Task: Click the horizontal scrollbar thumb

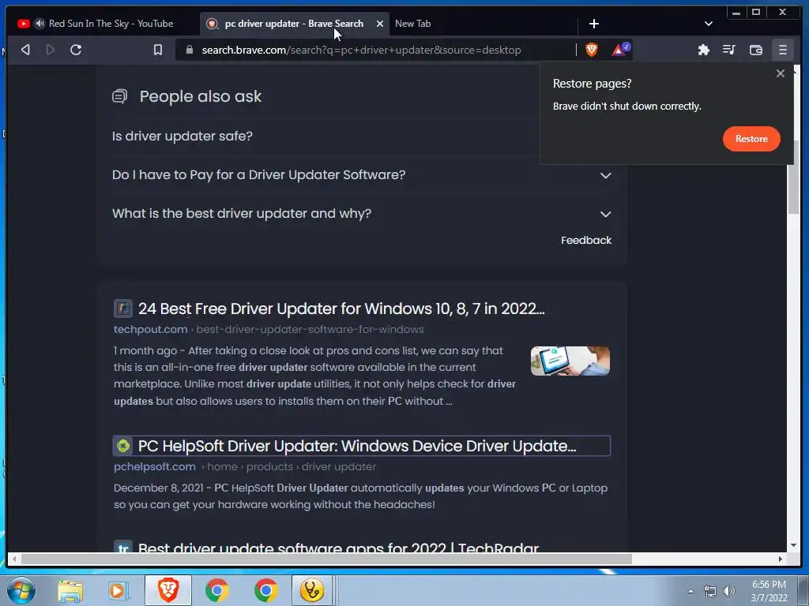Action: click(326, 559)
